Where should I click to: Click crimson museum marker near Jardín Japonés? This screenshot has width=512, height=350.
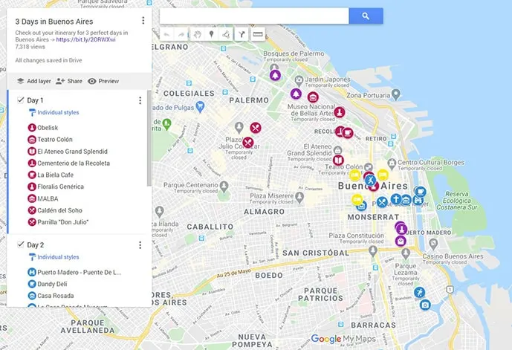coord(313,97)
